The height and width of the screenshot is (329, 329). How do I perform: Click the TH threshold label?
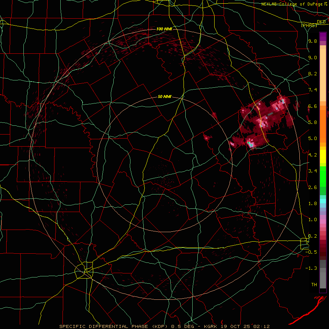click(x=314, y=285)
